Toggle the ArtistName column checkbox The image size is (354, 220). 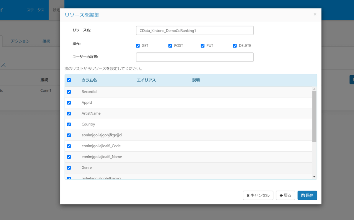click(x=69, y=114)
